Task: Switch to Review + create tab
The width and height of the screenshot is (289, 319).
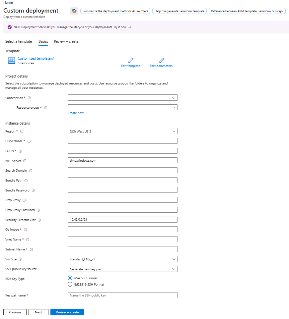Action: tap(66, 41)
